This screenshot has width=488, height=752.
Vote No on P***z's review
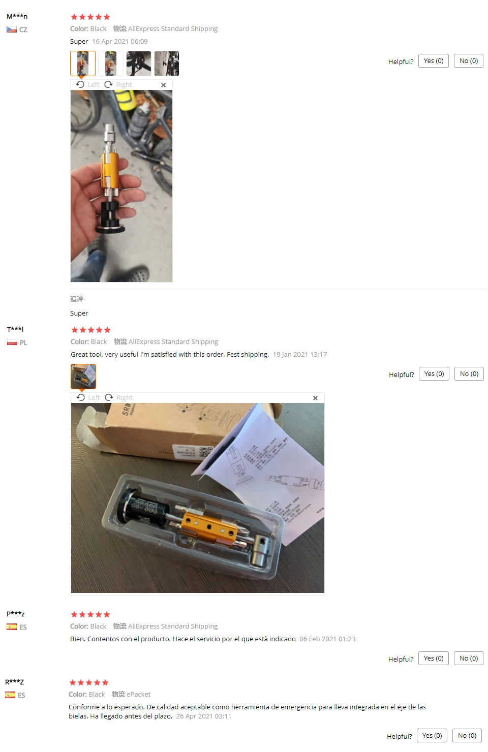tap(469, 659)
